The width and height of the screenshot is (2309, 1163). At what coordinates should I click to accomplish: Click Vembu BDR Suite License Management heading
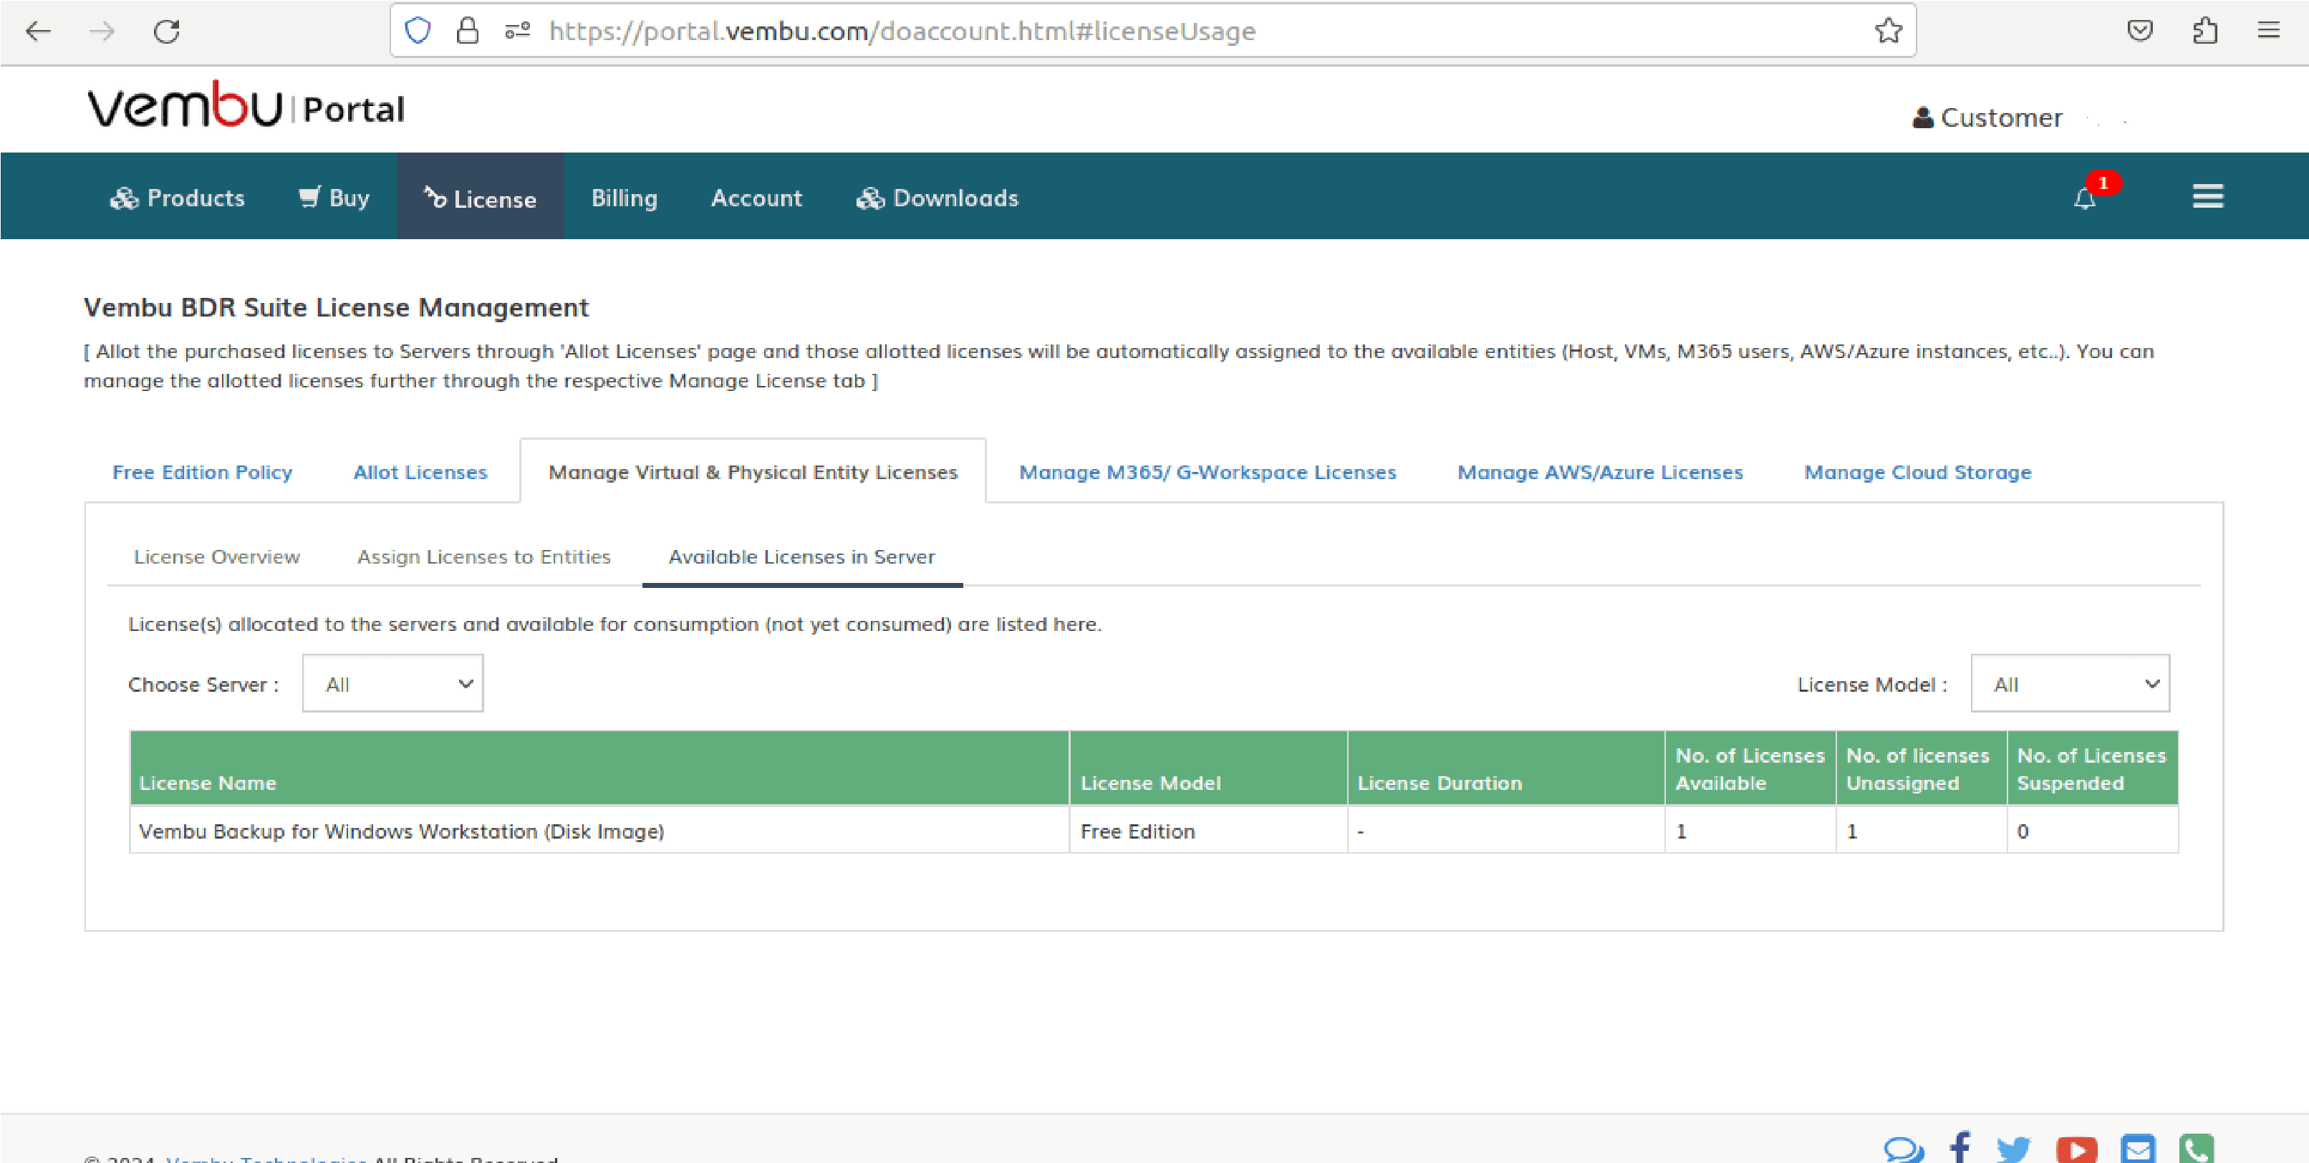[x=336, y=307]
